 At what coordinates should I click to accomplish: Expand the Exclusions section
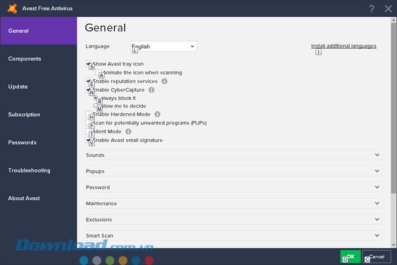tap(233, 219)
